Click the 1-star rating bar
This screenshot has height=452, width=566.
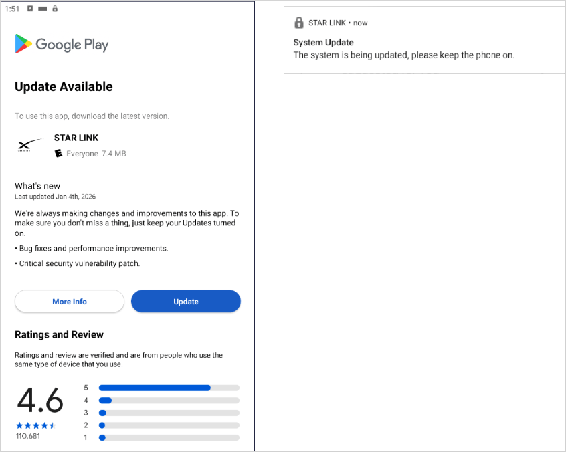(168, 437)
